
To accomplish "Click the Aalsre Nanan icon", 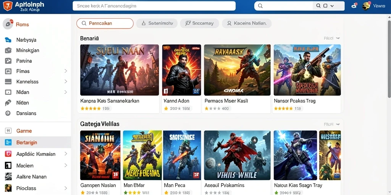I will point(8,177).
